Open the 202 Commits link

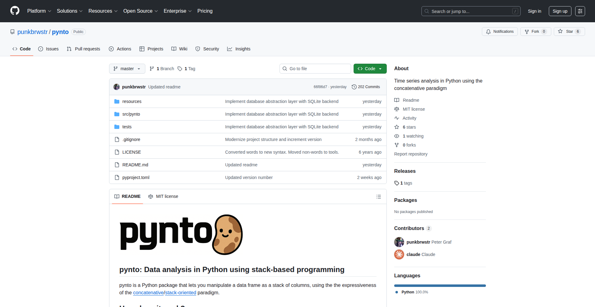pos(366,87)
